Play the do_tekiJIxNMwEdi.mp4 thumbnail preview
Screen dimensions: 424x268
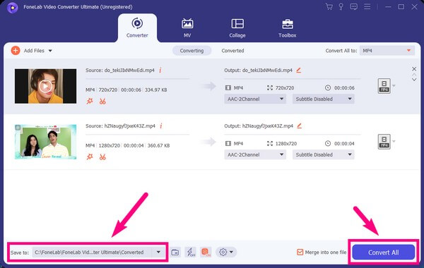[x=45, y=86]
